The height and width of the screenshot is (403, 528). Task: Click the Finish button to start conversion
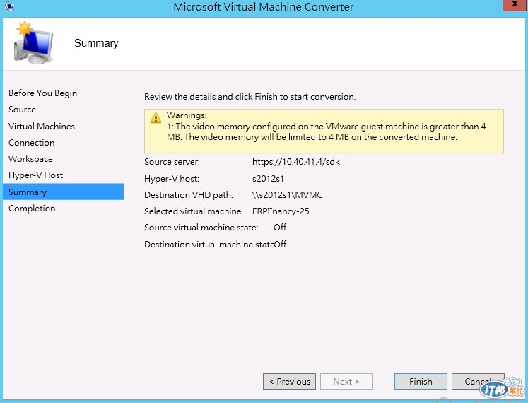(421, 381)
